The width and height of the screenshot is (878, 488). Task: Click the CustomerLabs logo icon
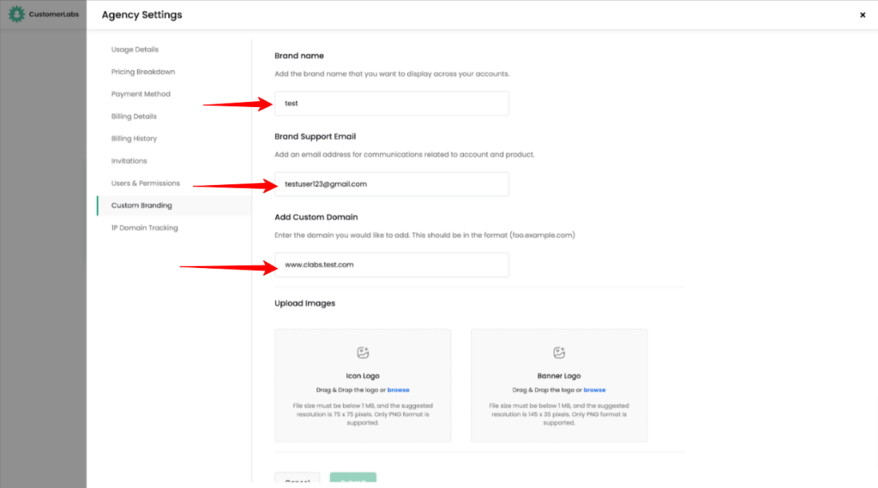[16, 15]
